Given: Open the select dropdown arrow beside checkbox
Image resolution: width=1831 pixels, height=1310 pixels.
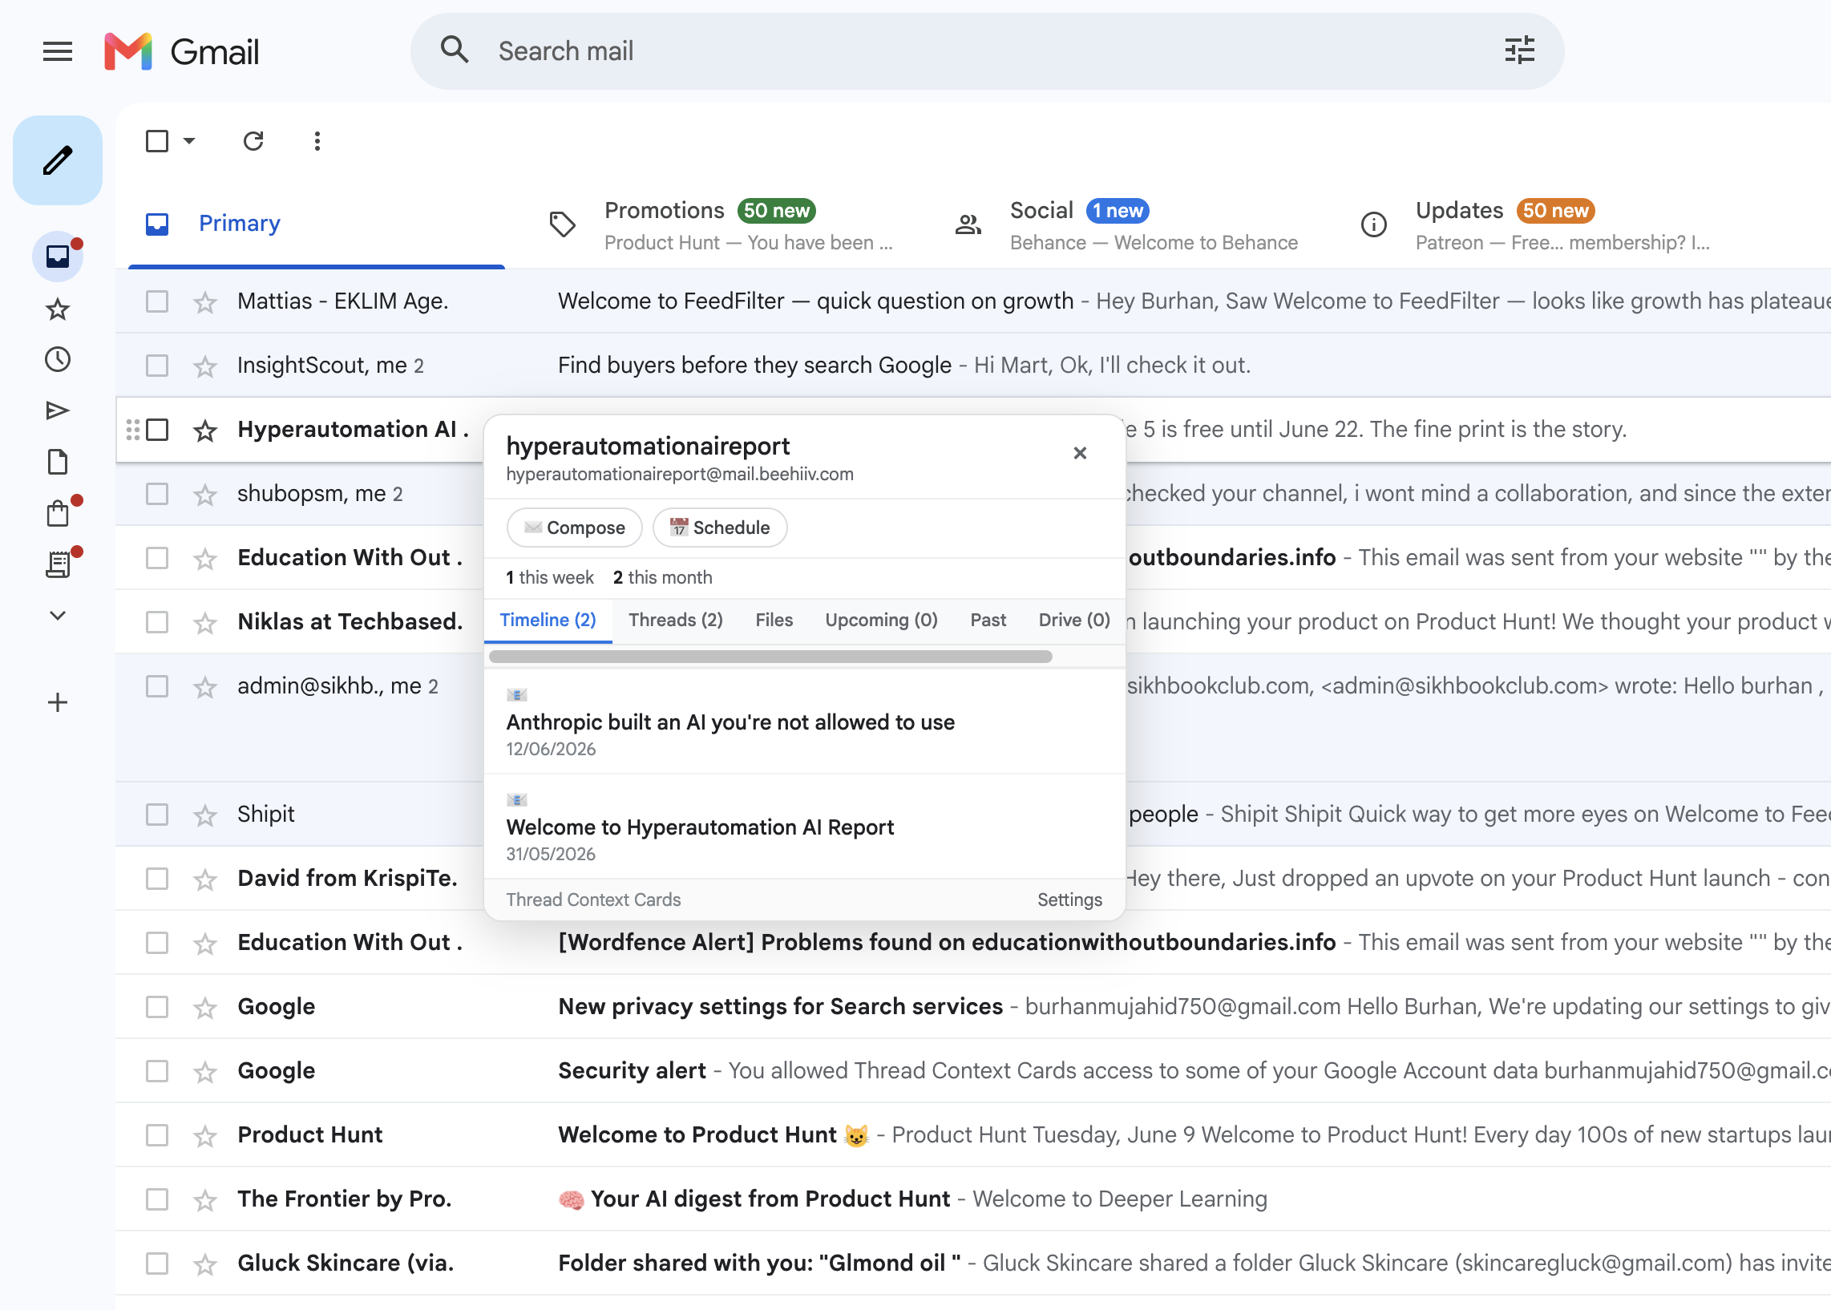Looking at the screenshot, I should 189,141.
